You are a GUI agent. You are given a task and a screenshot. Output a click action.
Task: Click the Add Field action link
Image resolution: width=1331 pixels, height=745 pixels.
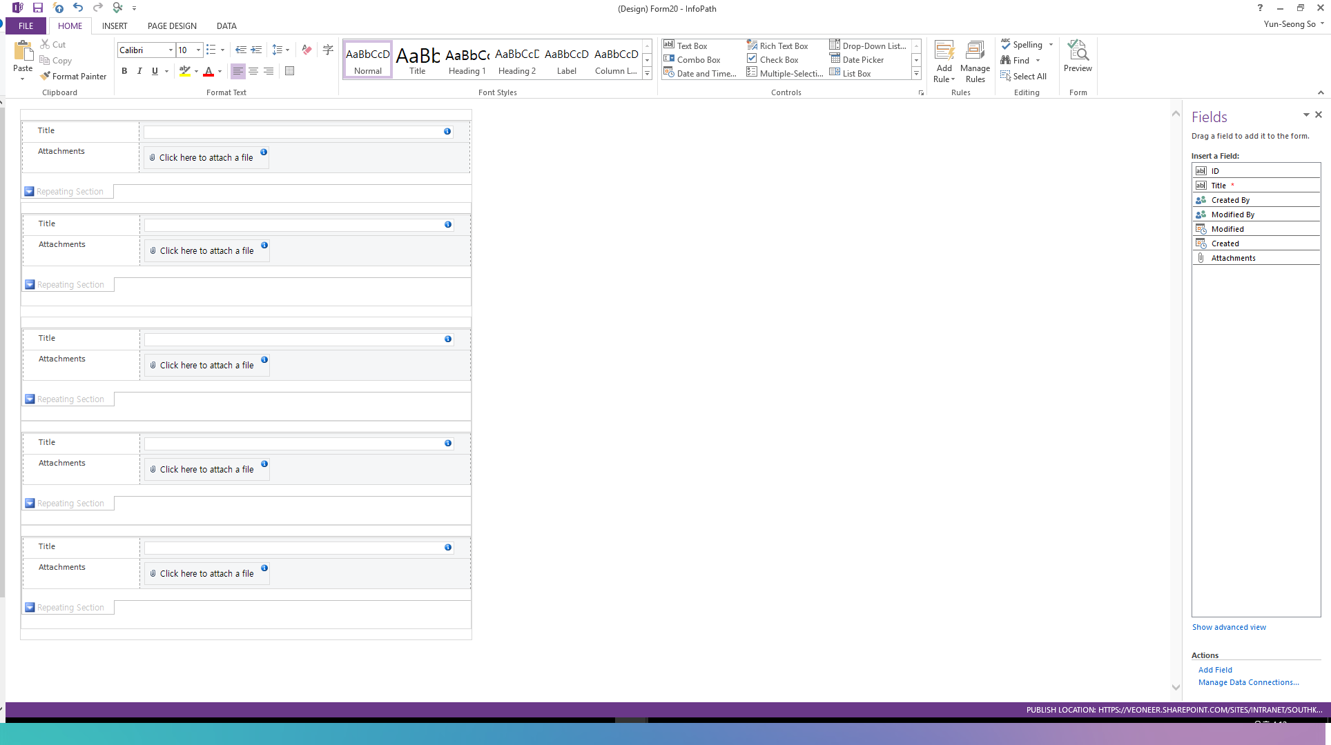1215,670
